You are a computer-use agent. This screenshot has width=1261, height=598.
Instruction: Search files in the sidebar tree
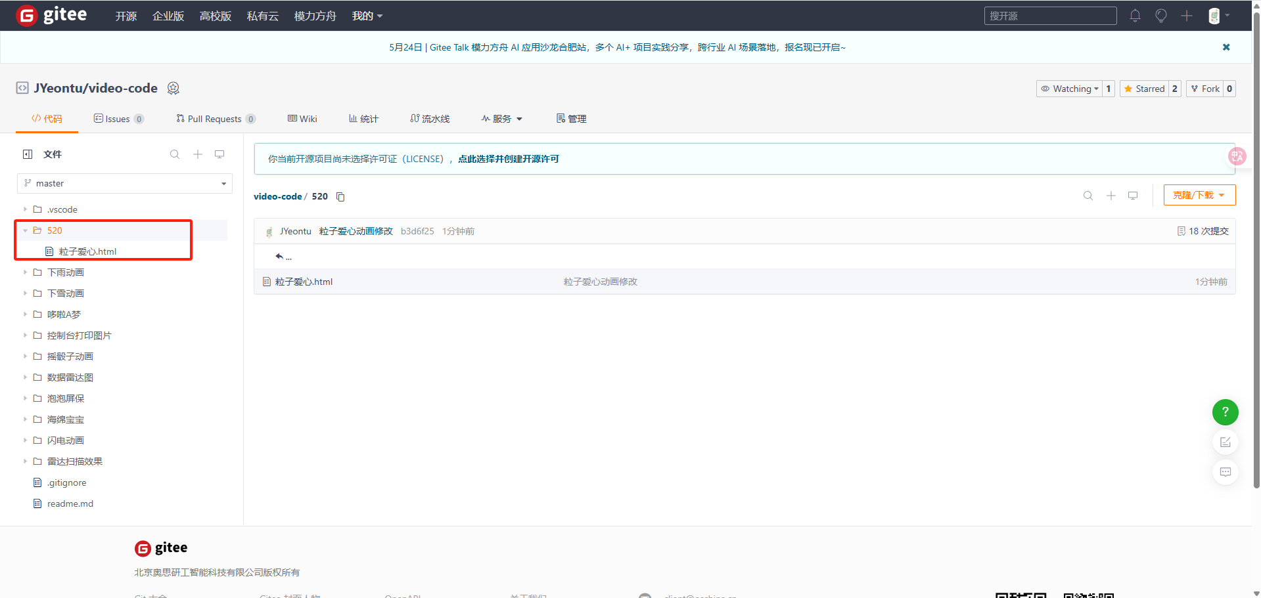pyautogui.click(x=175, y=154)
